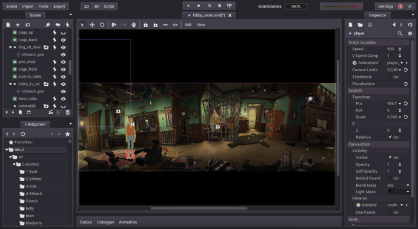Open Inspector history clock icon

(x=410, y=25)
